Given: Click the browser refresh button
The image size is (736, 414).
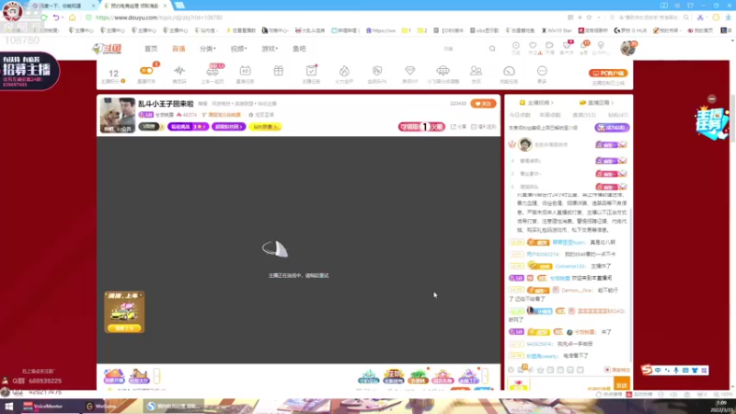Looking at the screenshot, I should [x=43, y=17].
